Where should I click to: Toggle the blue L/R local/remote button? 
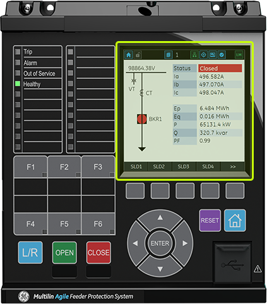coord(30,252)
